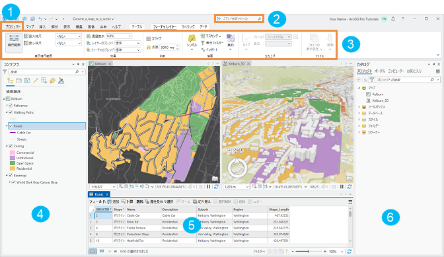Click the YN user avatar

click(384, 19)
